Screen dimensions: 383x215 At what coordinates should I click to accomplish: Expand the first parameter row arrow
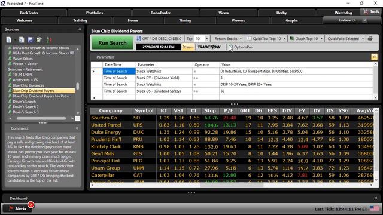coord(93,72)
